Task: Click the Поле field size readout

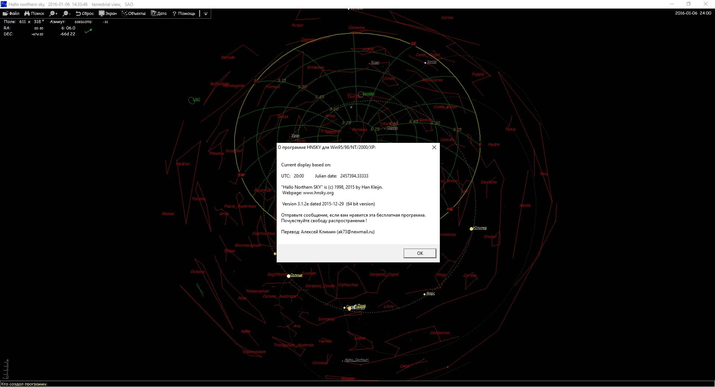Action: (x=24, y=22)
